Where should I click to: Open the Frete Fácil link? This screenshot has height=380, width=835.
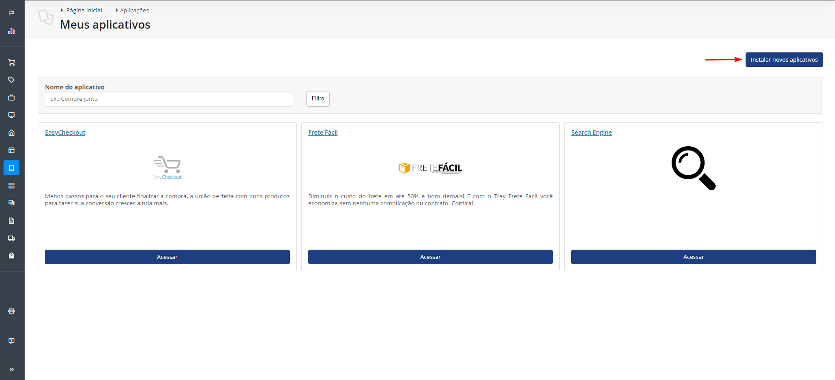click(x=323, y=133)
